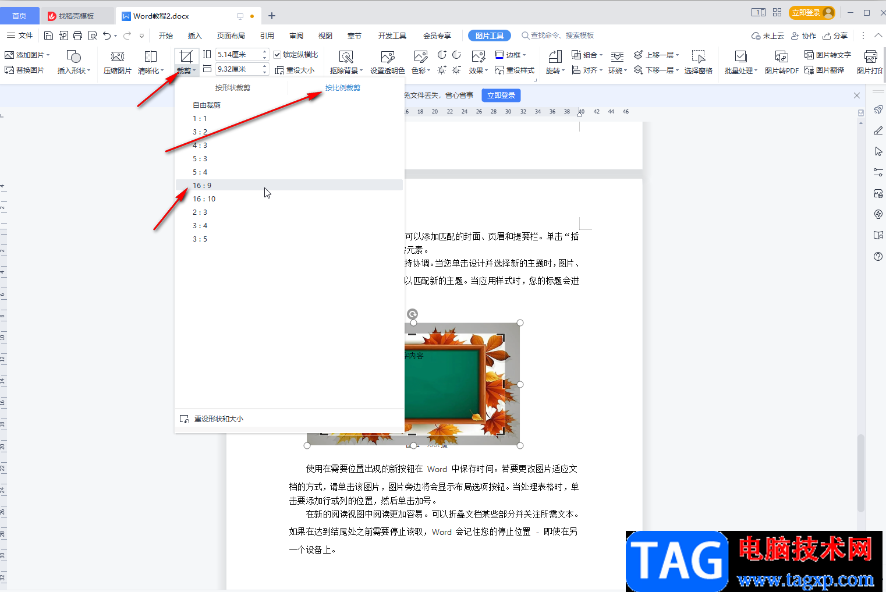Open a new document tab with plus
Image resolution: width=886 pixels, height=592 pixels.
pos(271,16)
